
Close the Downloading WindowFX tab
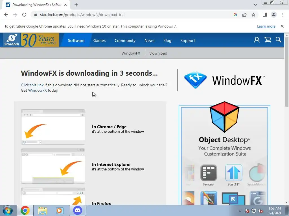[x=65, y=5]
